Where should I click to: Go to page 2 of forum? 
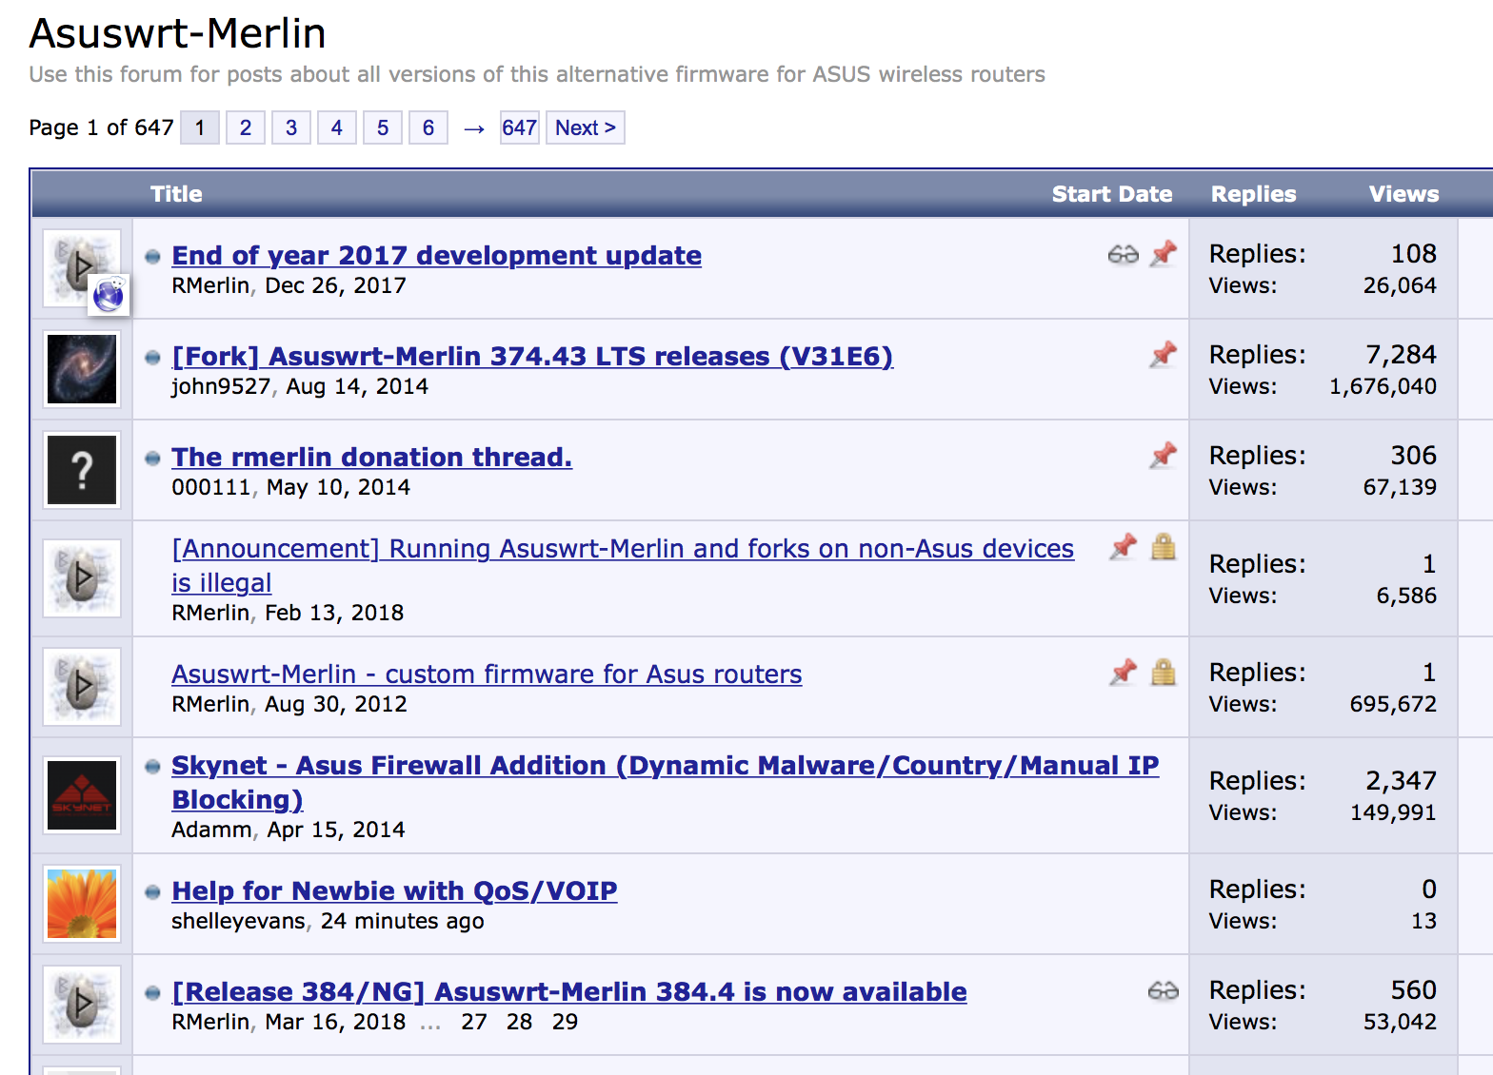246,127
